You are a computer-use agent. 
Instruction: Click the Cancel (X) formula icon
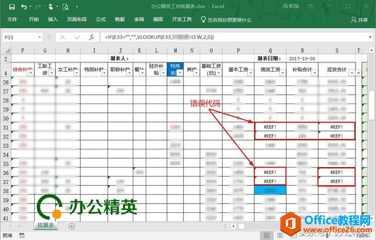(x=62, y=38)
